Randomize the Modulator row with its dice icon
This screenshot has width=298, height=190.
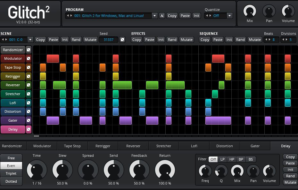pyautogui.click(x=29, y=58)
